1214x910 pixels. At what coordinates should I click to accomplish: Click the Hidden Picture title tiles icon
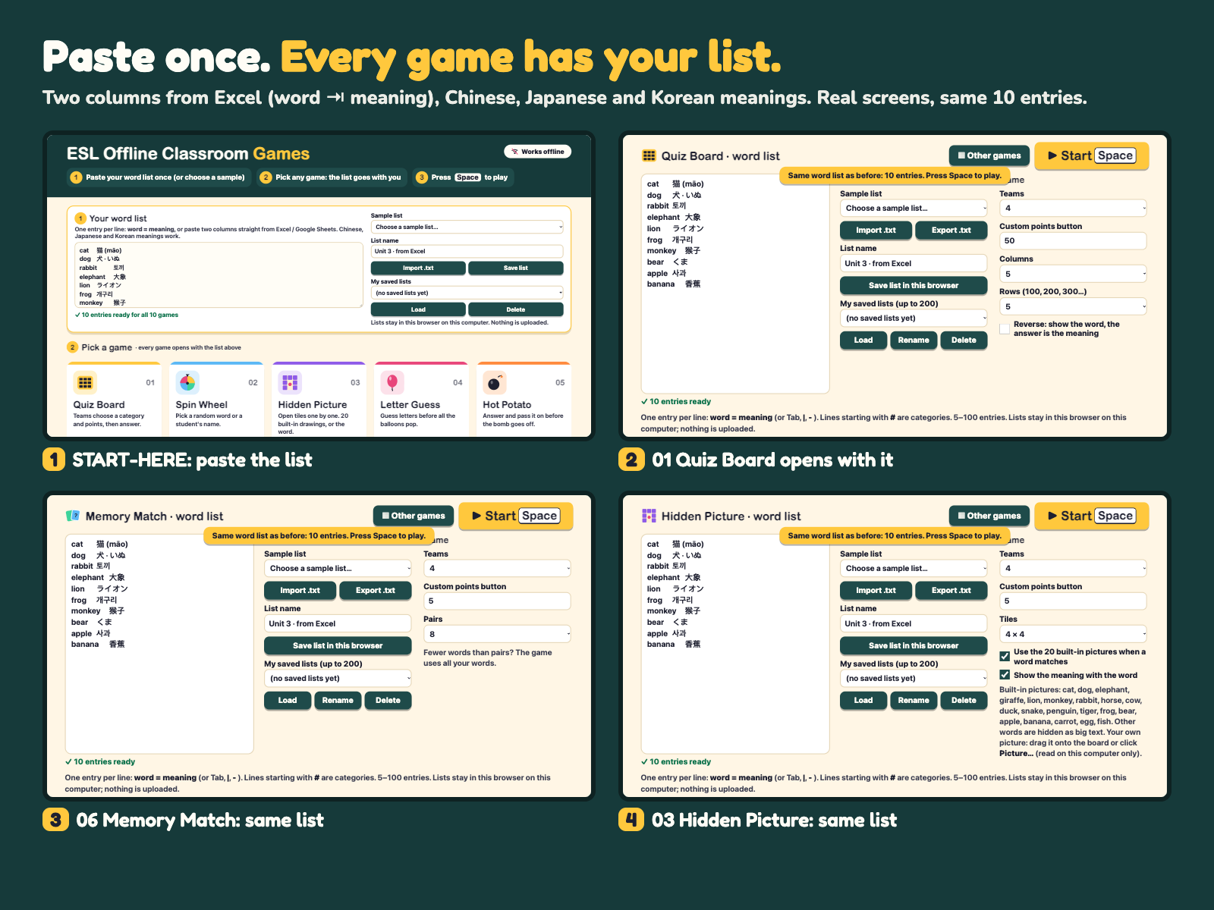(x=649, y=516)
